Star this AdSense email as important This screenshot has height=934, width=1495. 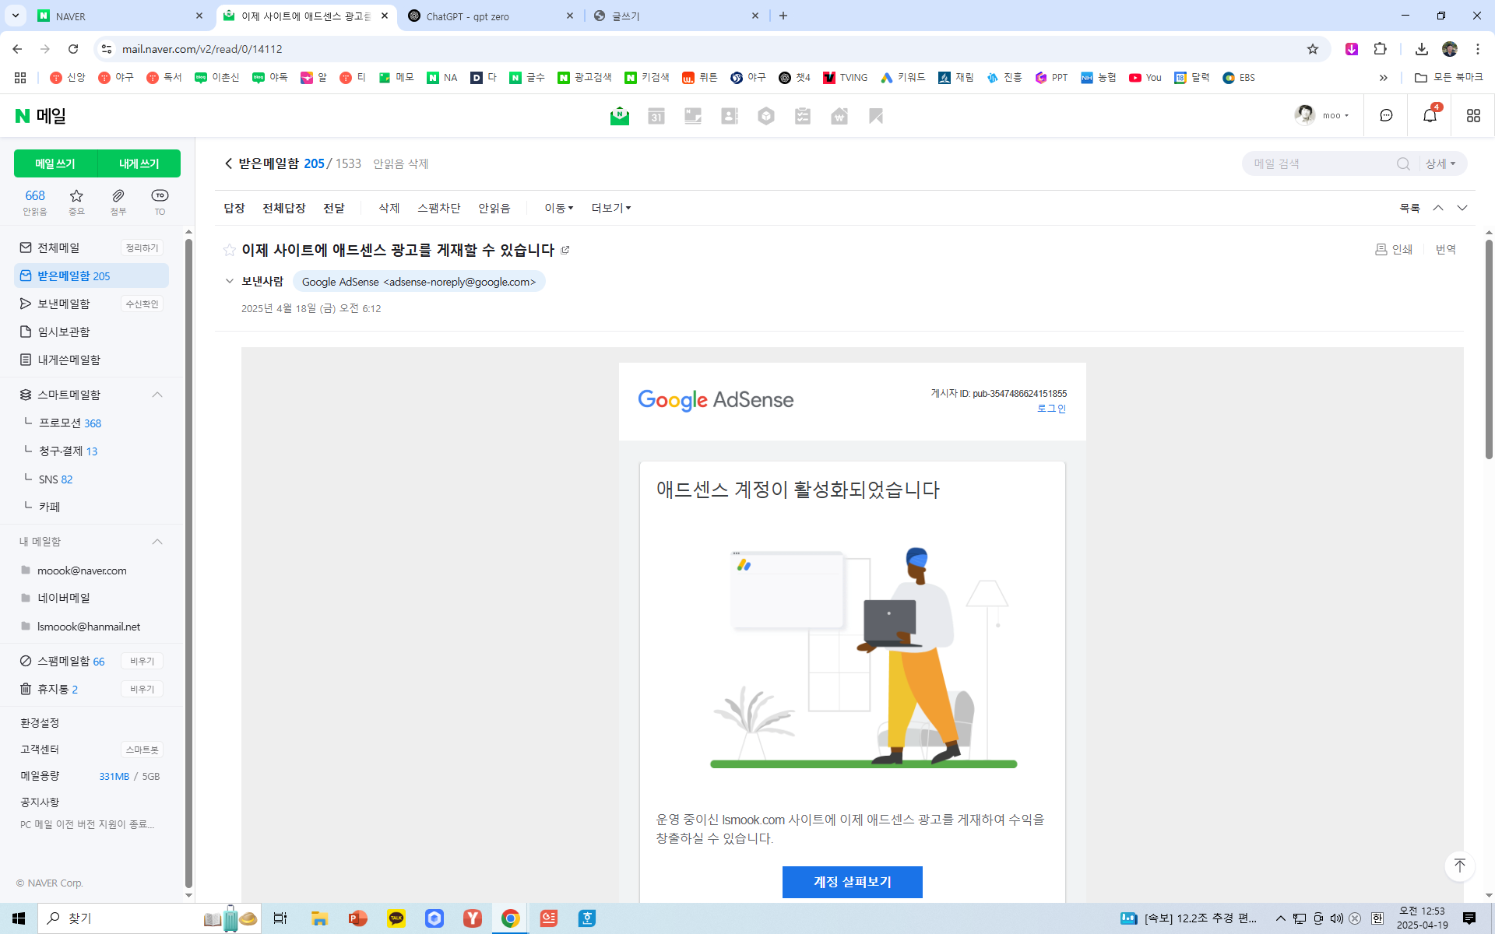coord(229,250)
